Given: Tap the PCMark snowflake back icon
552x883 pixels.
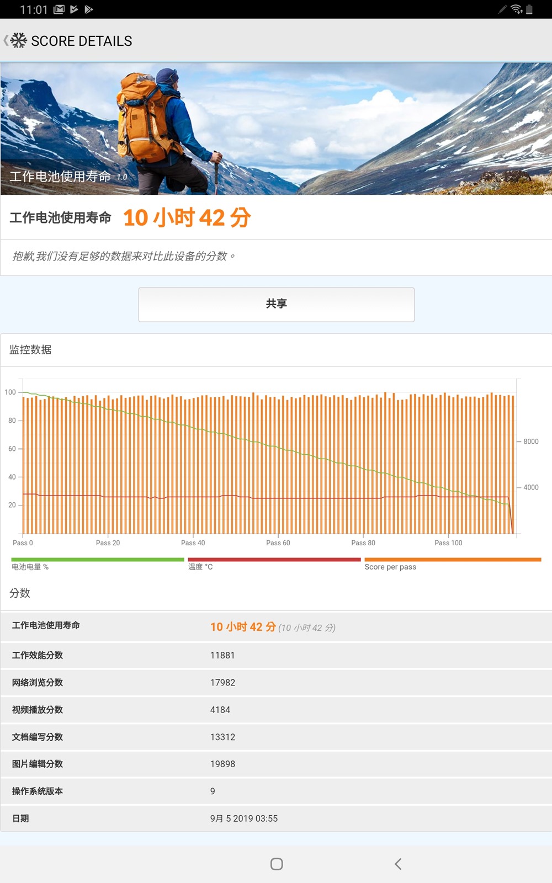Looking at the screenshot, I should point(18,41).
